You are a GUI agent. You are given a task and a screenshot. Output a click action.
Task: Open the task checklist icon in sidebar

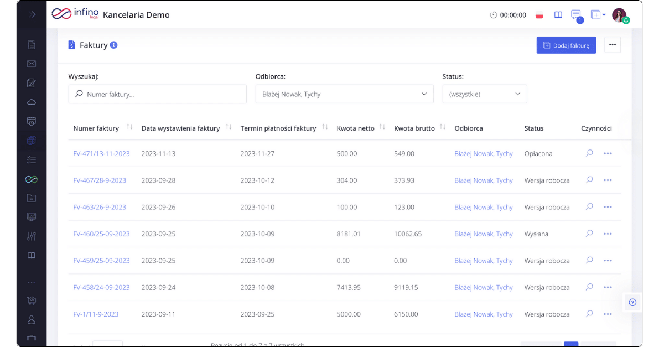click(x=32, y=159)
